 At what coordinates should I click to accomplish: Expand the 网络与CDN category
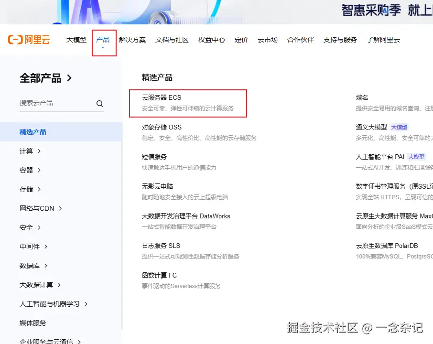click(x=40, y=208)
